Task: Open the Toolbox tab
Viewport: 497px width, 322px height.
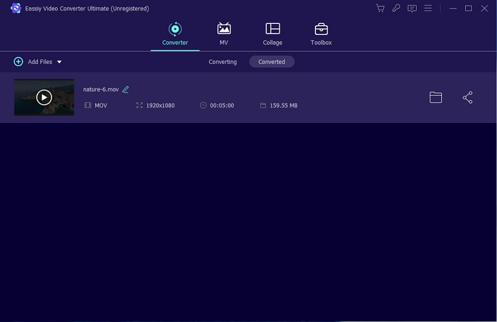Action: pos(321,34)
